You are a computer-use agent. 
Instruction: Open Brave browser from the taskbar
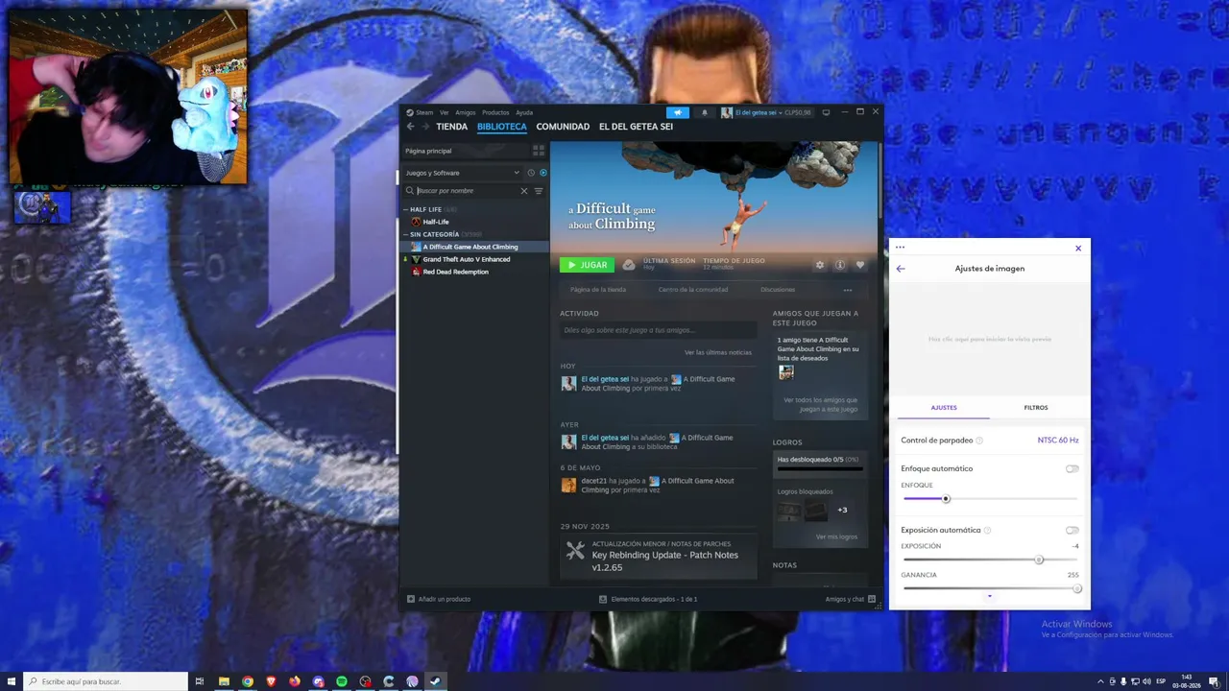271,681
